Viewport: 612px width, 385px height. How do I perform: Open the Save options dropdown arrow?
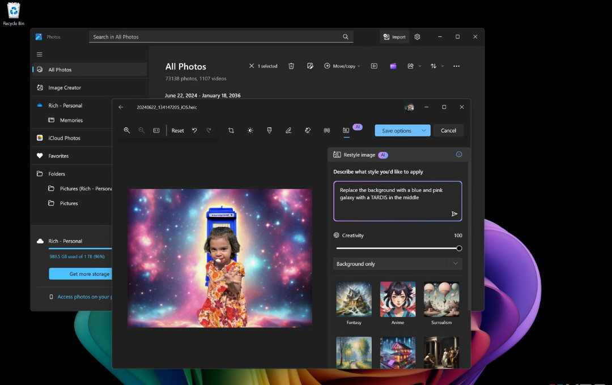(x=423, y=131)
